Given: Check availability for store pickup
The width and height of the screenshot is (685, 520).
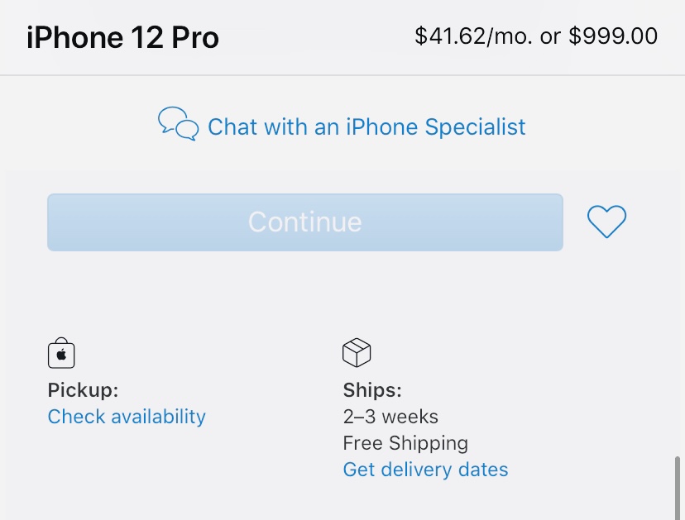Looking at the screenshot, I should pos(127,417).
